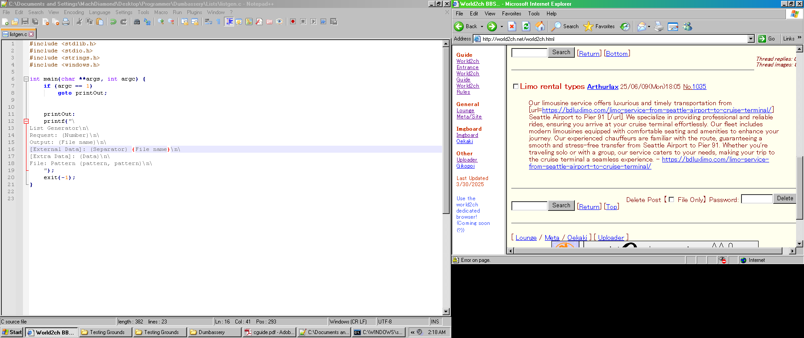Open the No.1035 post link

click(x=695, y=87)
